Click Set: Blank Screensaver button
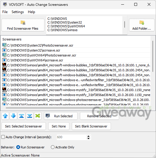 pos(91,126)
